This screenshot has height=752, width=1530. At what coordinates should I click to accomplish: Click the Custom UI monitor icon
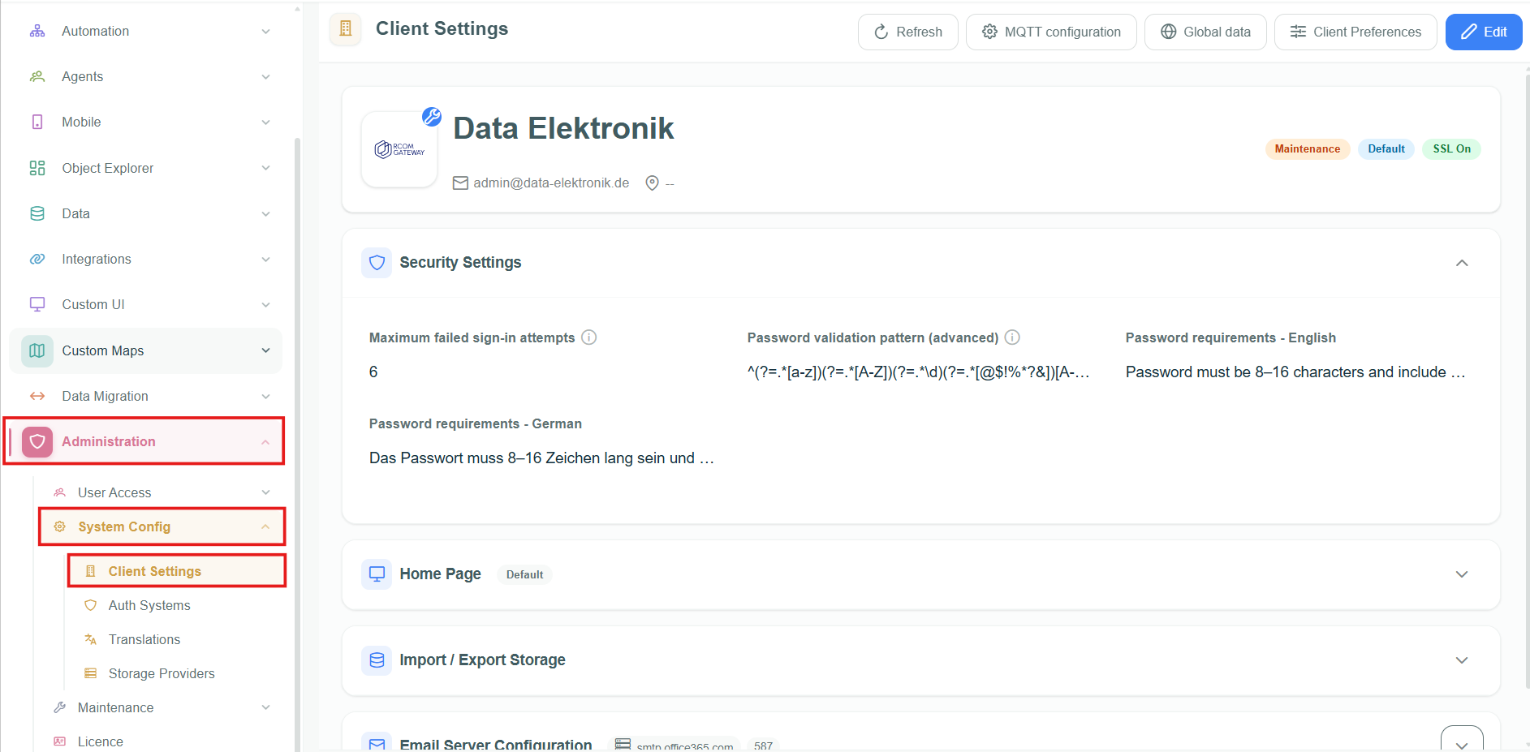(37, 304)
